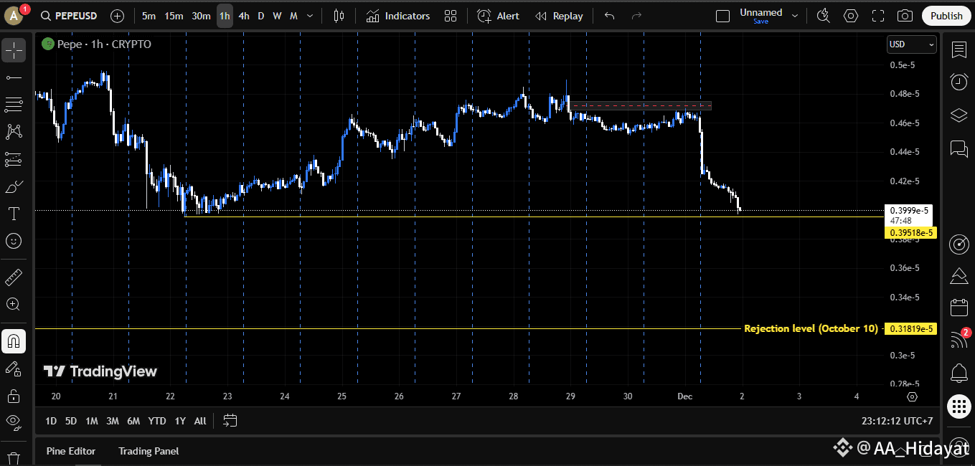Toggle lock all drawings
975x466 pixels.
(14, 396)
